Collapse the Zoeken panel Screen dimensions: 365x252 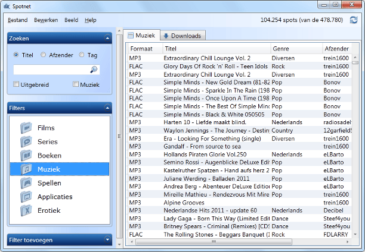click(x=107, y=38)
